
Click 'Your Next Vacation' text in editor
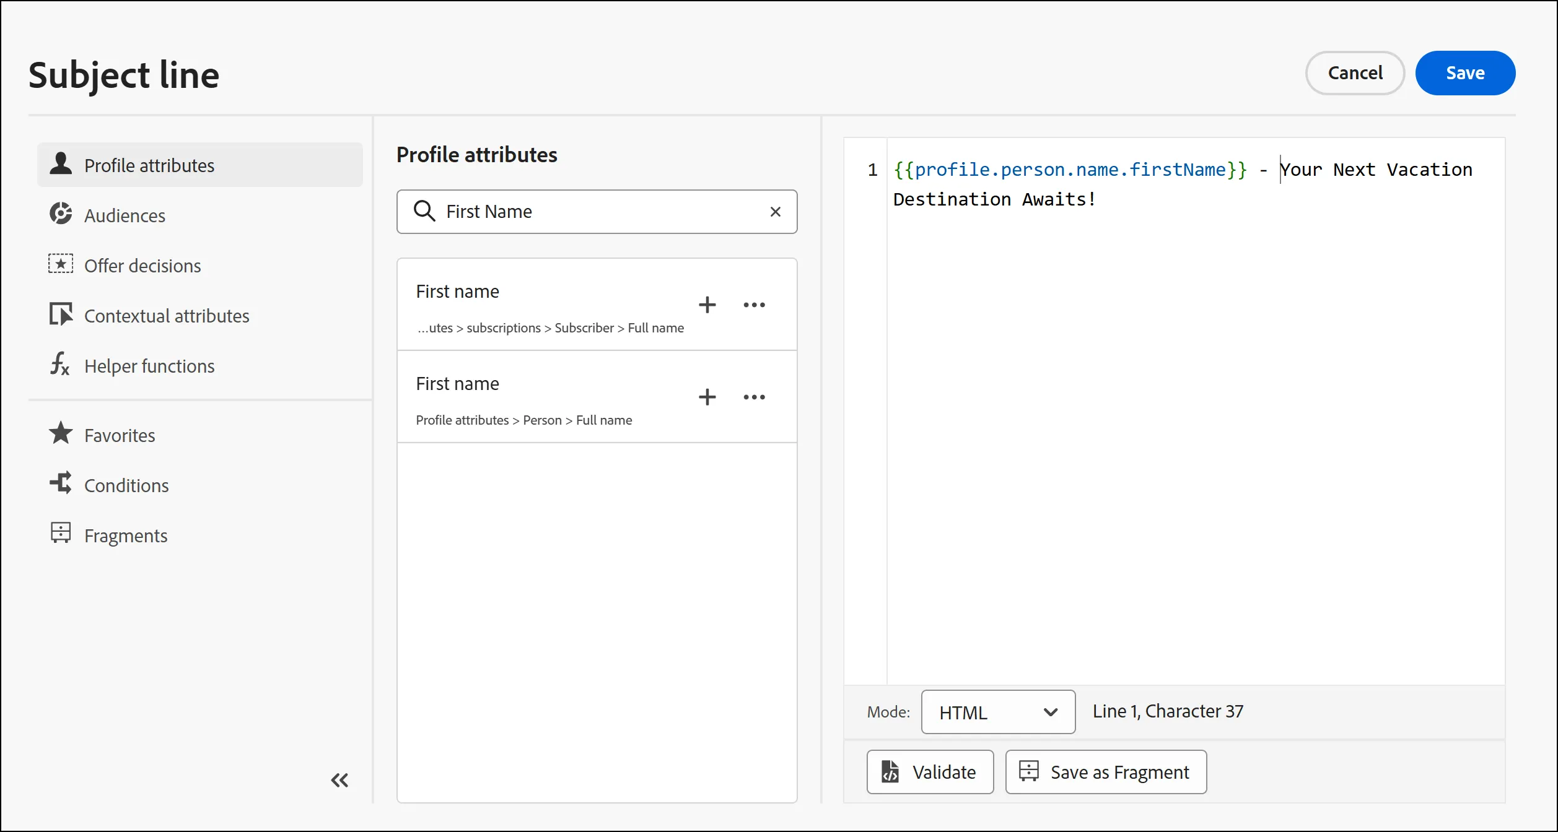(1376, 170)
